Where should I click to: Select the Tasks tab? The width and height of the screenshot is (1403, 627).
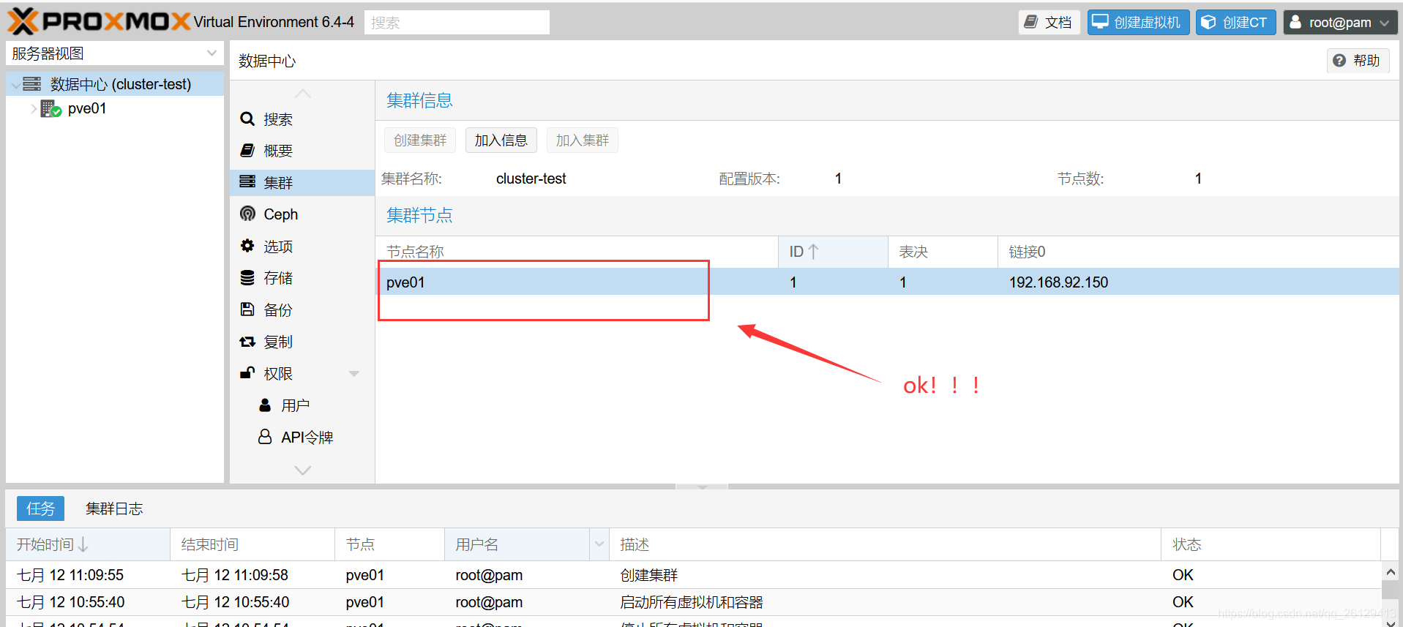[x=40, y=508]
